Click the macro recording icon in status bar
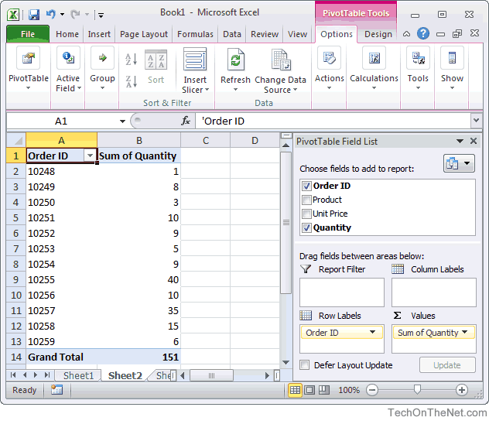The image size is (489, 424). click(56, 390)
